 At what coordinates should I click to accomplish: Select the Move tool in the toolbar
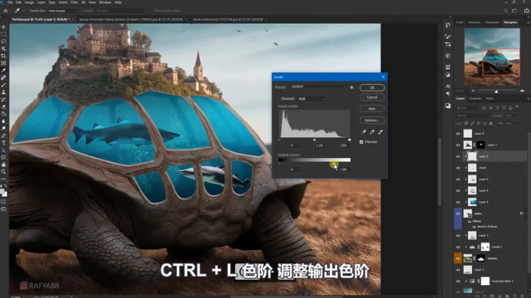point(4,27)
